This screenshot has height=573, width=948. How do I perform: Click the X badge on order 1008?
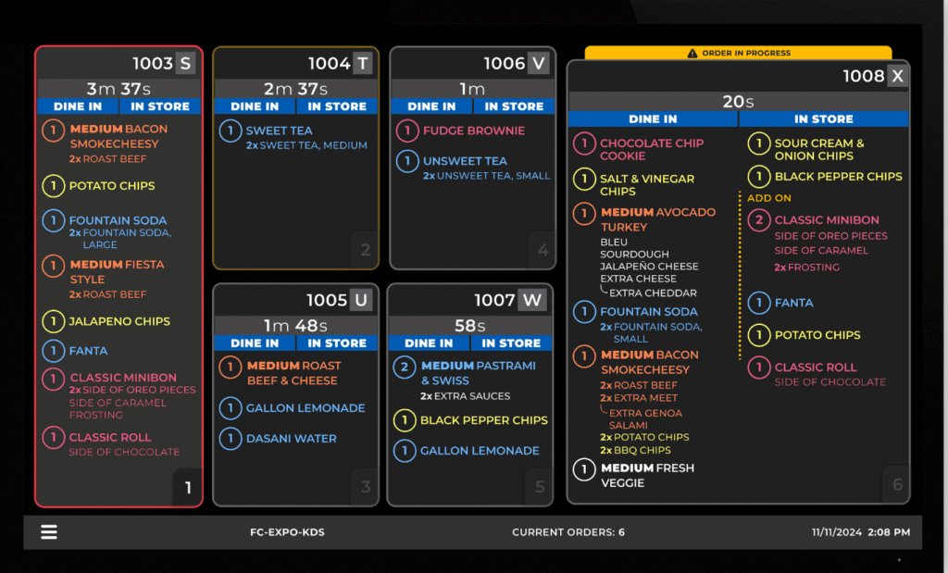click(x=896, y=76)
